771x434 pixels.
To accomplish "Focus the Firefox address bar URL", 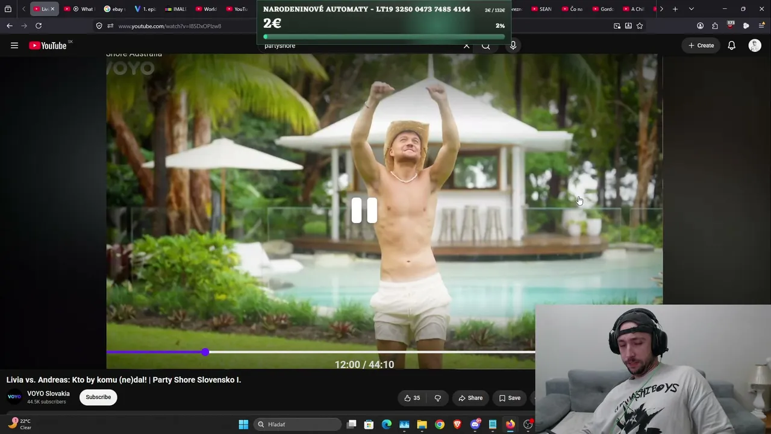I will point(170,26).
